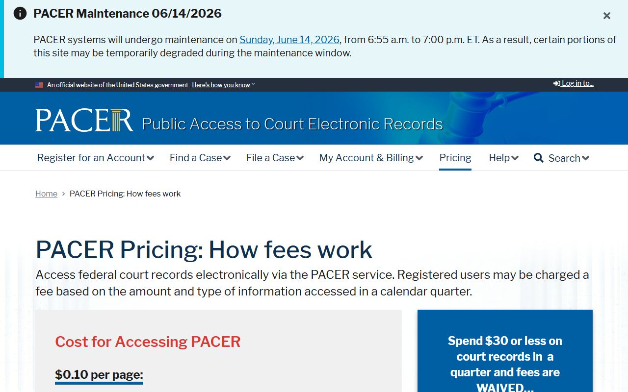
Task: Open the Sunday, June 14, 2026 link
Action: coord(289,40)
